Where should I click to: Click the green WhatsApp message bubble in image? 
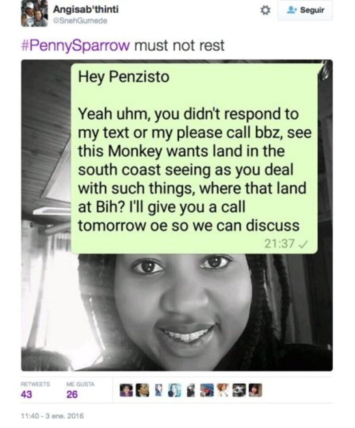[x=194, y=159]
